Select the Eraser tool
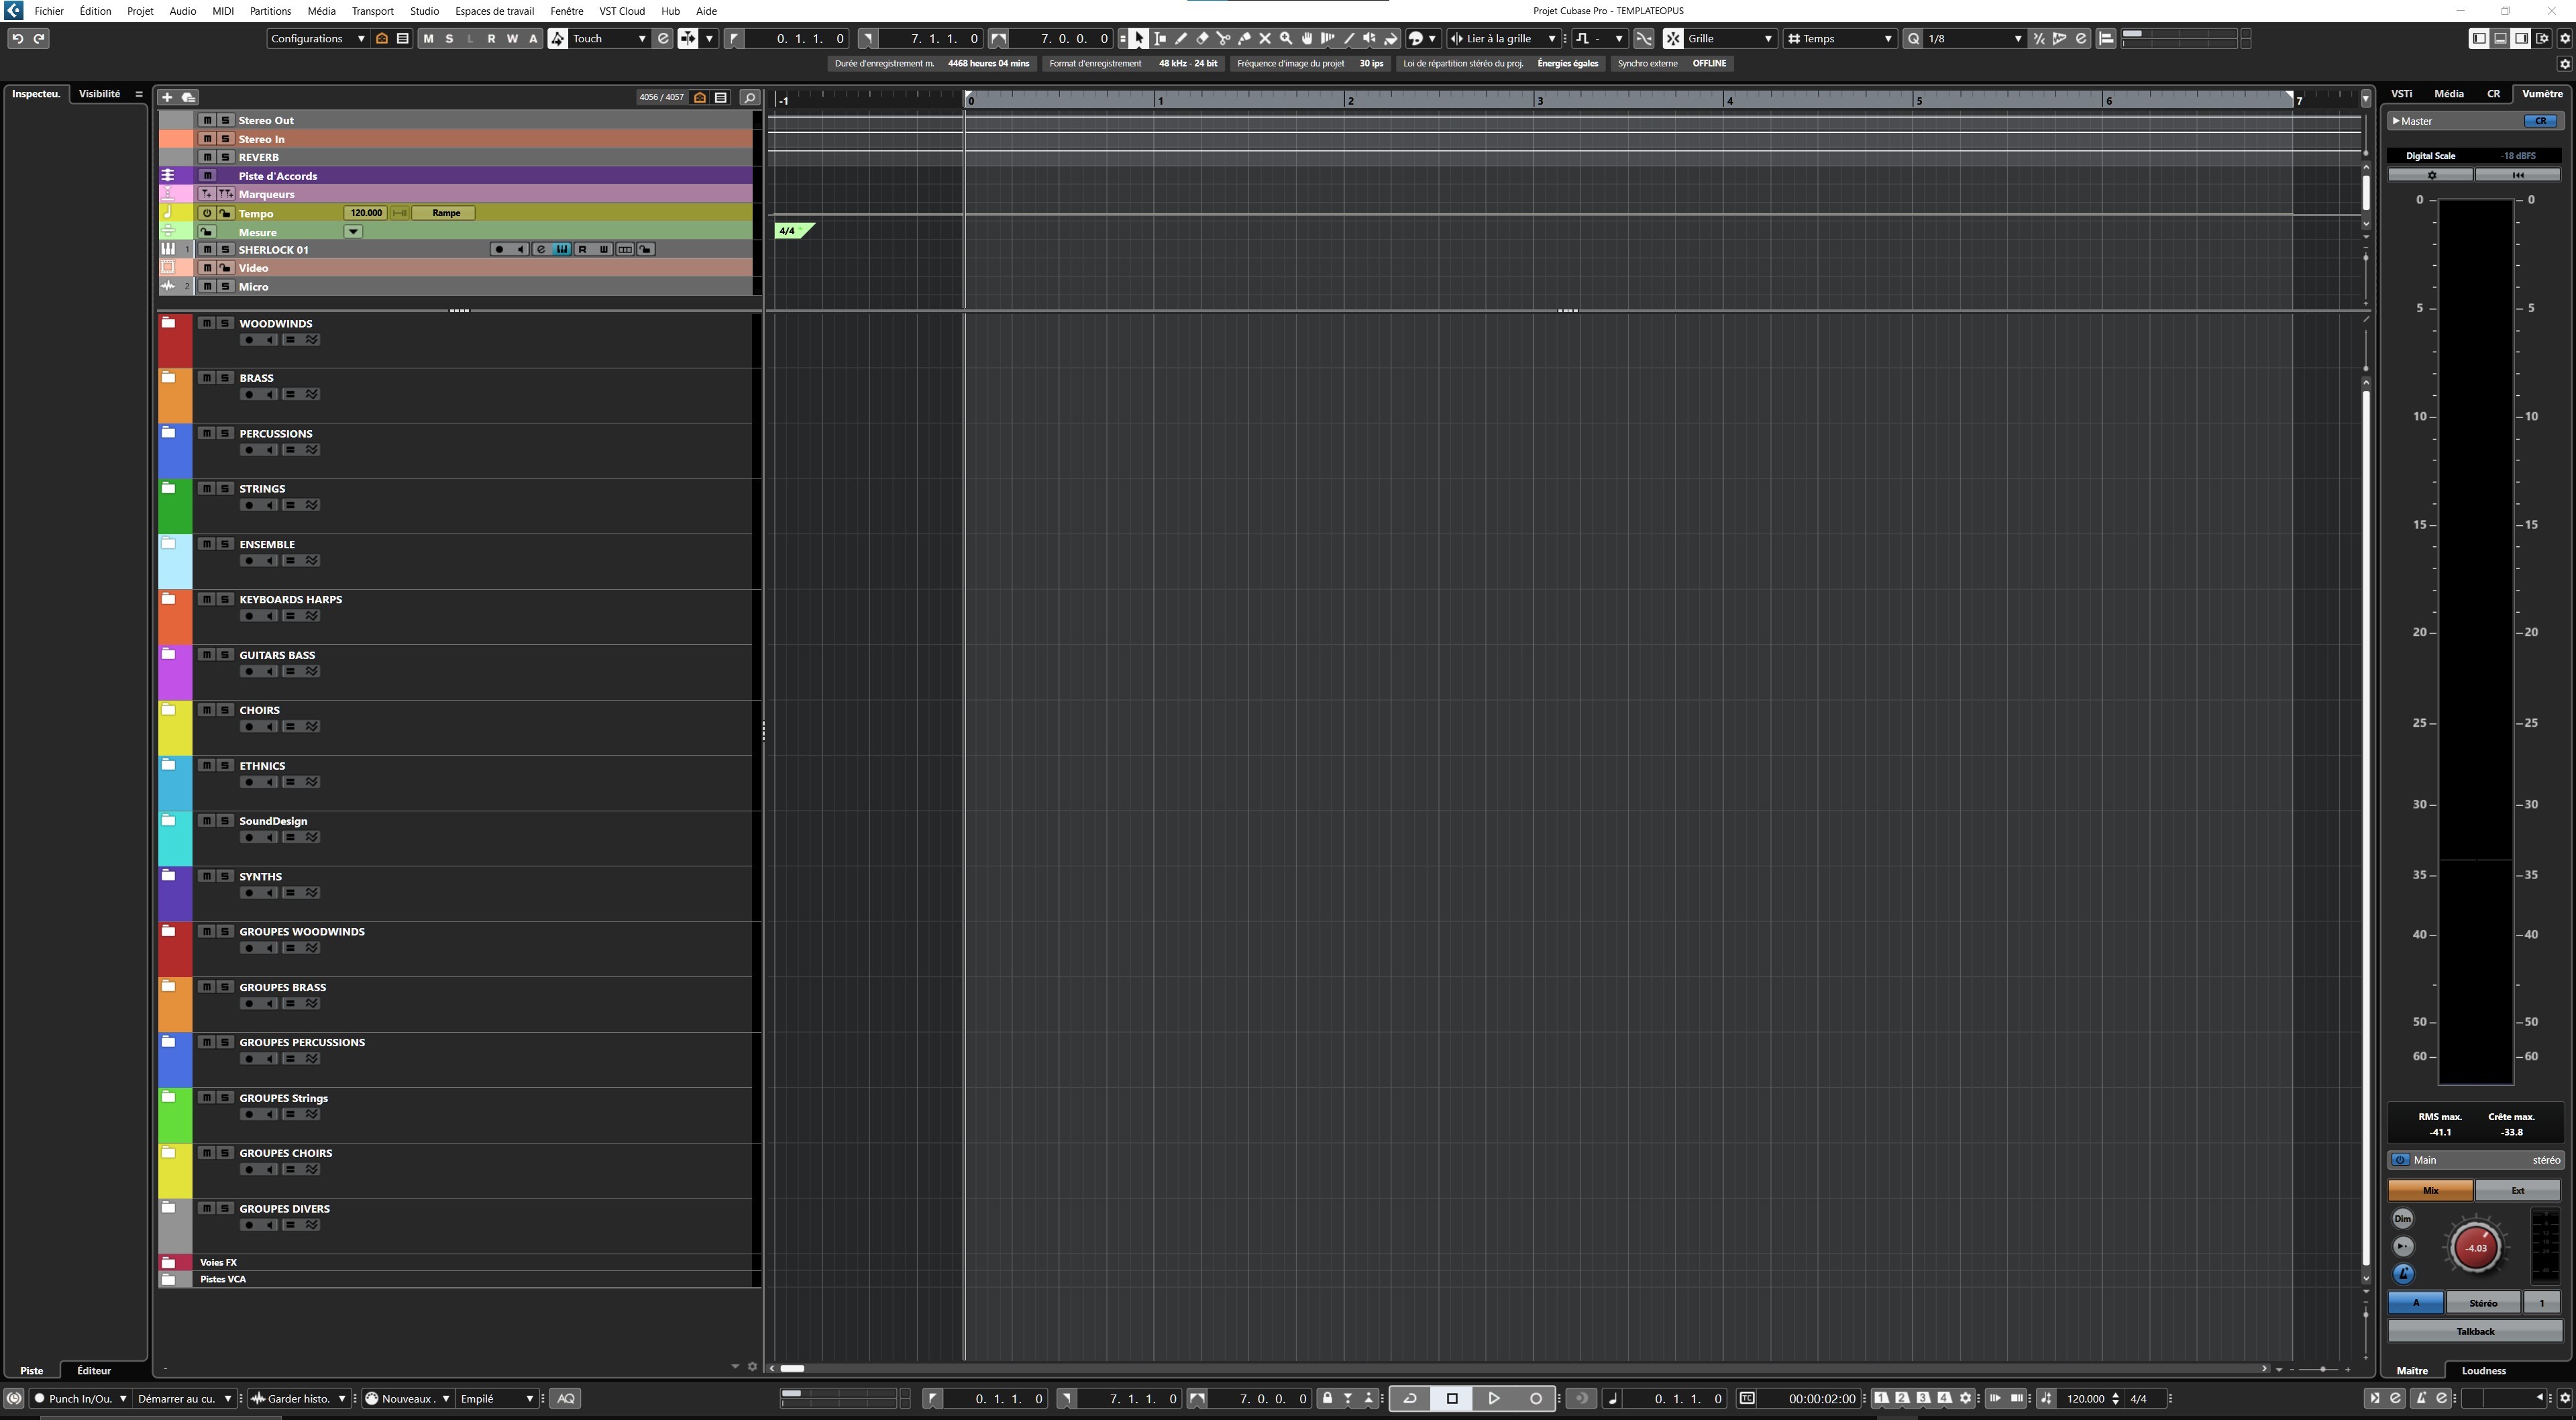The height and width of the screenshot is (1420, 2576). pyautogui.click(x=1202, y=38)
